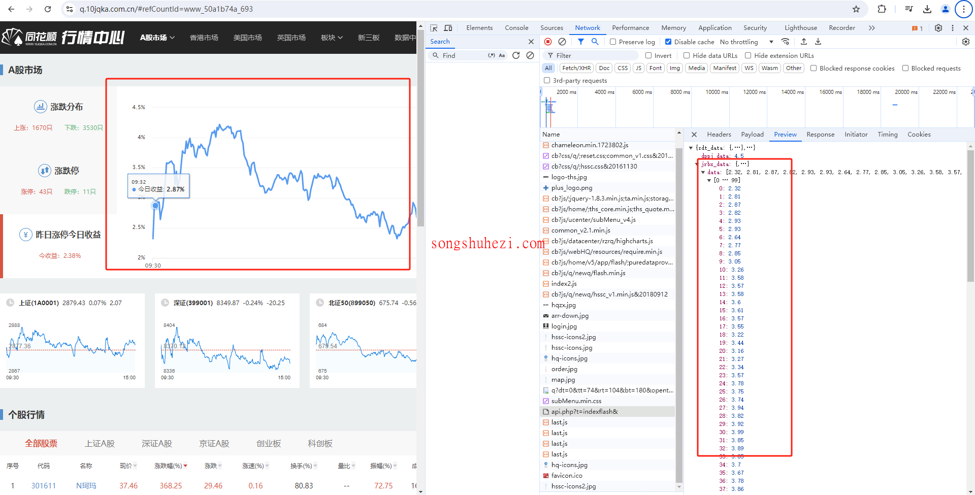Open the Headers tab of request
This screenshot has height=495, width=975.
pos(719,135)
